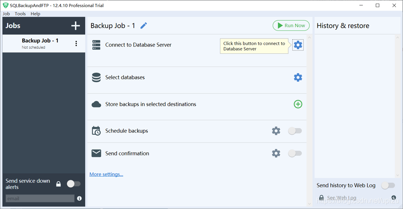Open the See Web Log link

tap(342, 198)
